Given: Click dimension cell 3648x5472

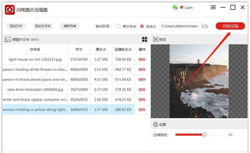Looking at the screenshot, I should click(79, 110).
